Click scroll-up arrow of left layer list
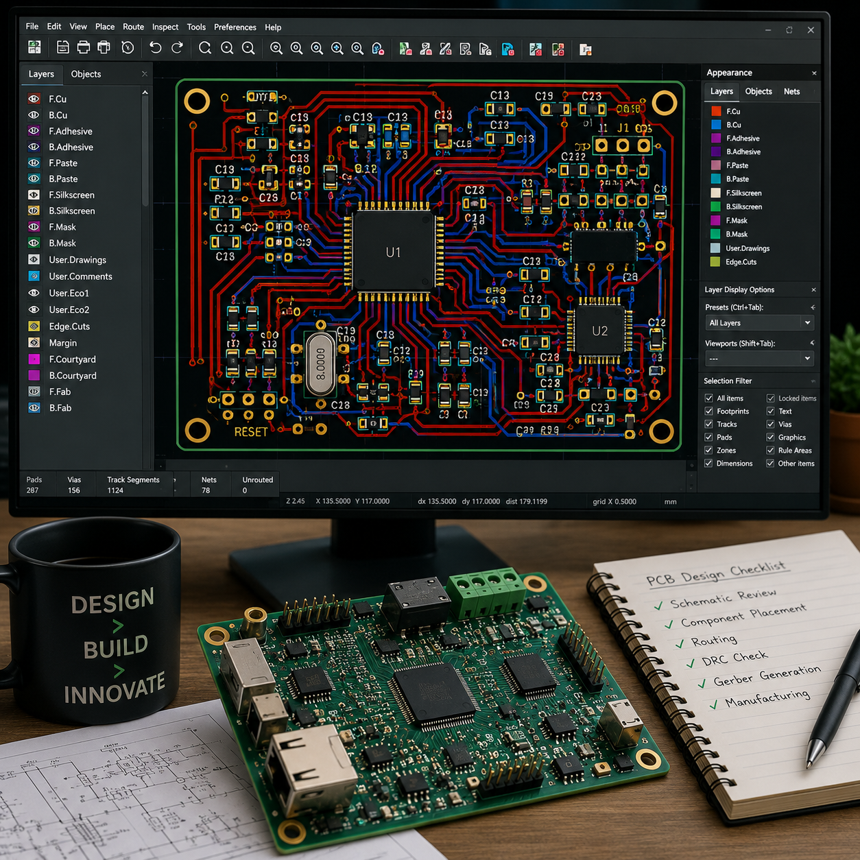Viewport: 860px width, 860px height. tap(145, 92)
